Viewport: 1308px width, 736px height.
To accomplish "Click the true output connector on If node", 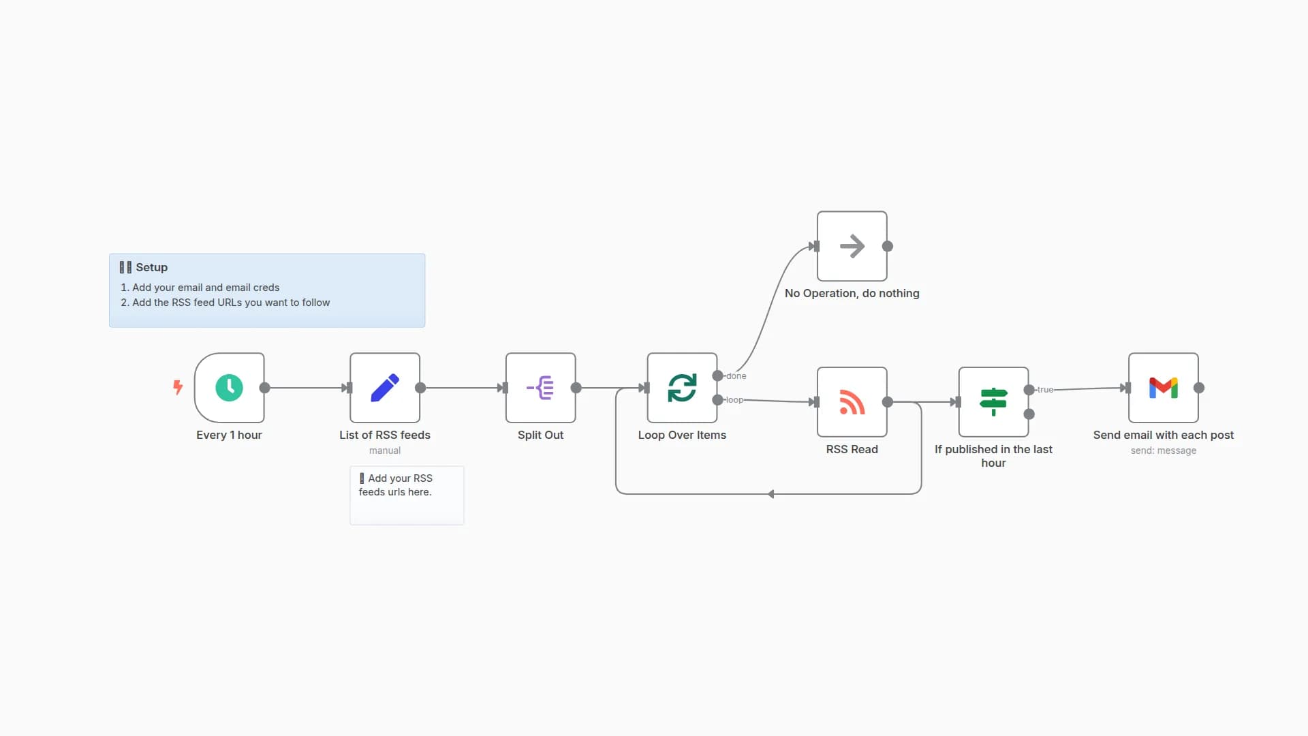I will pos(1029,390).
